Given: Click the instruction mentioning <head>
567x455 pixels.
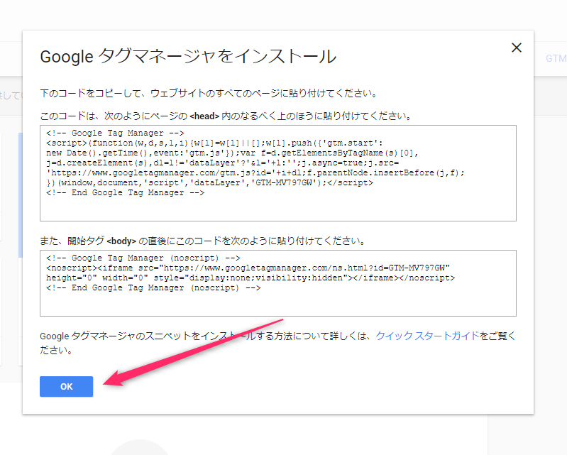Looking at the screenshot, I should (226, 116).
